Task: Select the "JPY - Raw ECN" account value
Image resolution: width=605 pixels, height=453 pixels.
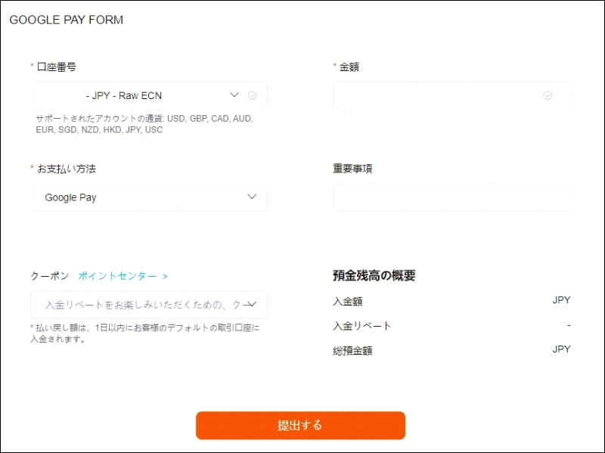Action: tap(124, 95)
